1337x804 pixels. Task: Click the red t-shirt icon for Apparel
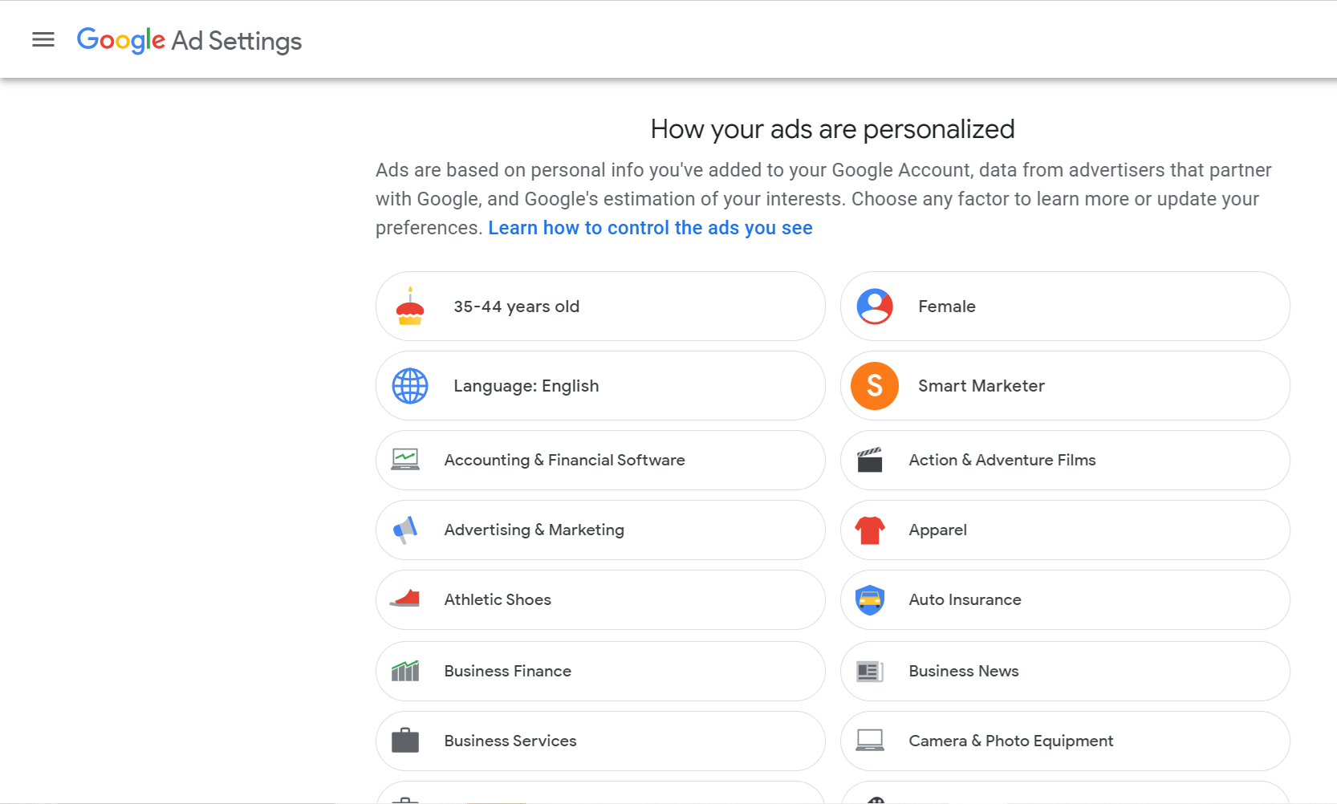[x=869, y=530]
